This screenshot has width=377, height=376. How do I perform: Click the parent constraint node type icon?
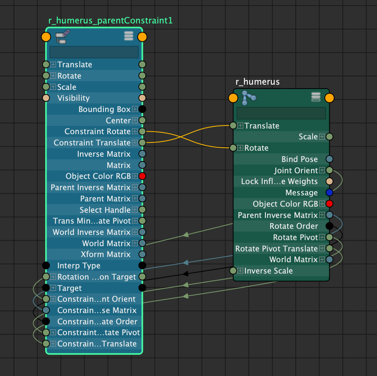point(63,37)
